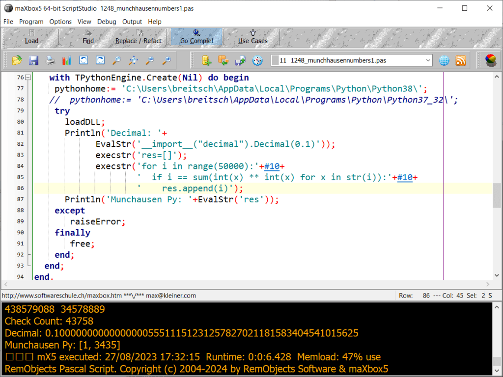Screen dimensions: 503x377
Task: Click the horizontal scrollbar right arrow
Action: [488, 285]
